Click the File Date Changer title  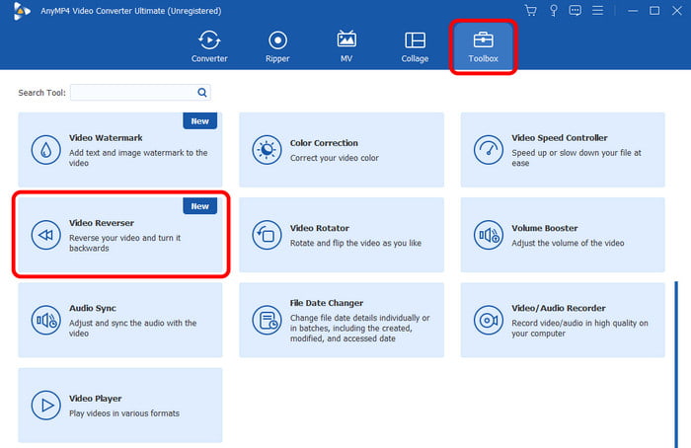point(326,303)
